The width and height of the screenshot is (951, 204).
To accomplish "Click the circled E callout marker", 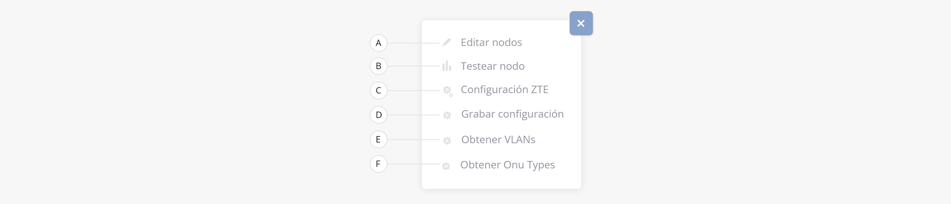I will [379, 139].
